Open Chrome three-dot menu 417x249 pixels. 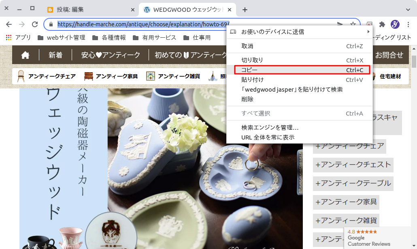click(408, 24)
